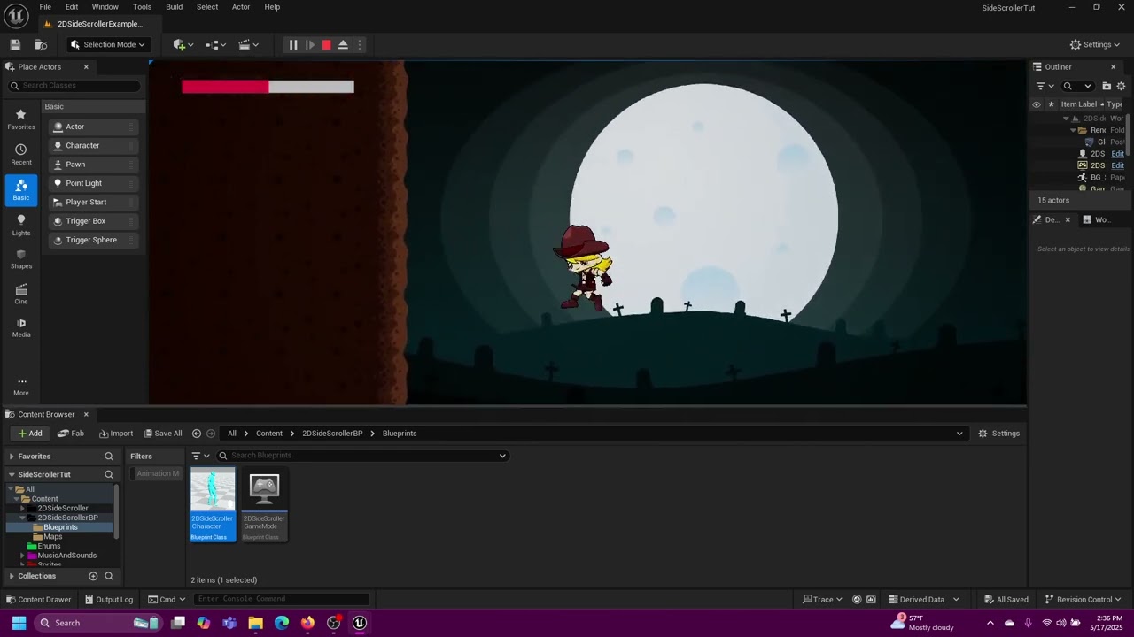Select the Basic category in Place Actors
The image size is (1134, 637).
pos(21,190)
